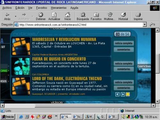The height and width of the screenshot is (120, 160).
Task: Launch Internet Explorer from quick launch
Action: point(21,117)
